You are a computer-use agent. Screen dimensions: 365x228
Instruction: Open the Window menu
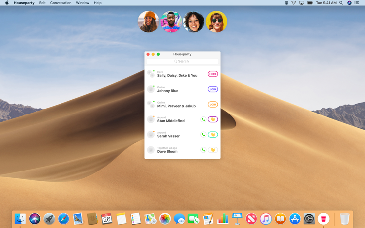pyautogui.click(x=83, y=3)
